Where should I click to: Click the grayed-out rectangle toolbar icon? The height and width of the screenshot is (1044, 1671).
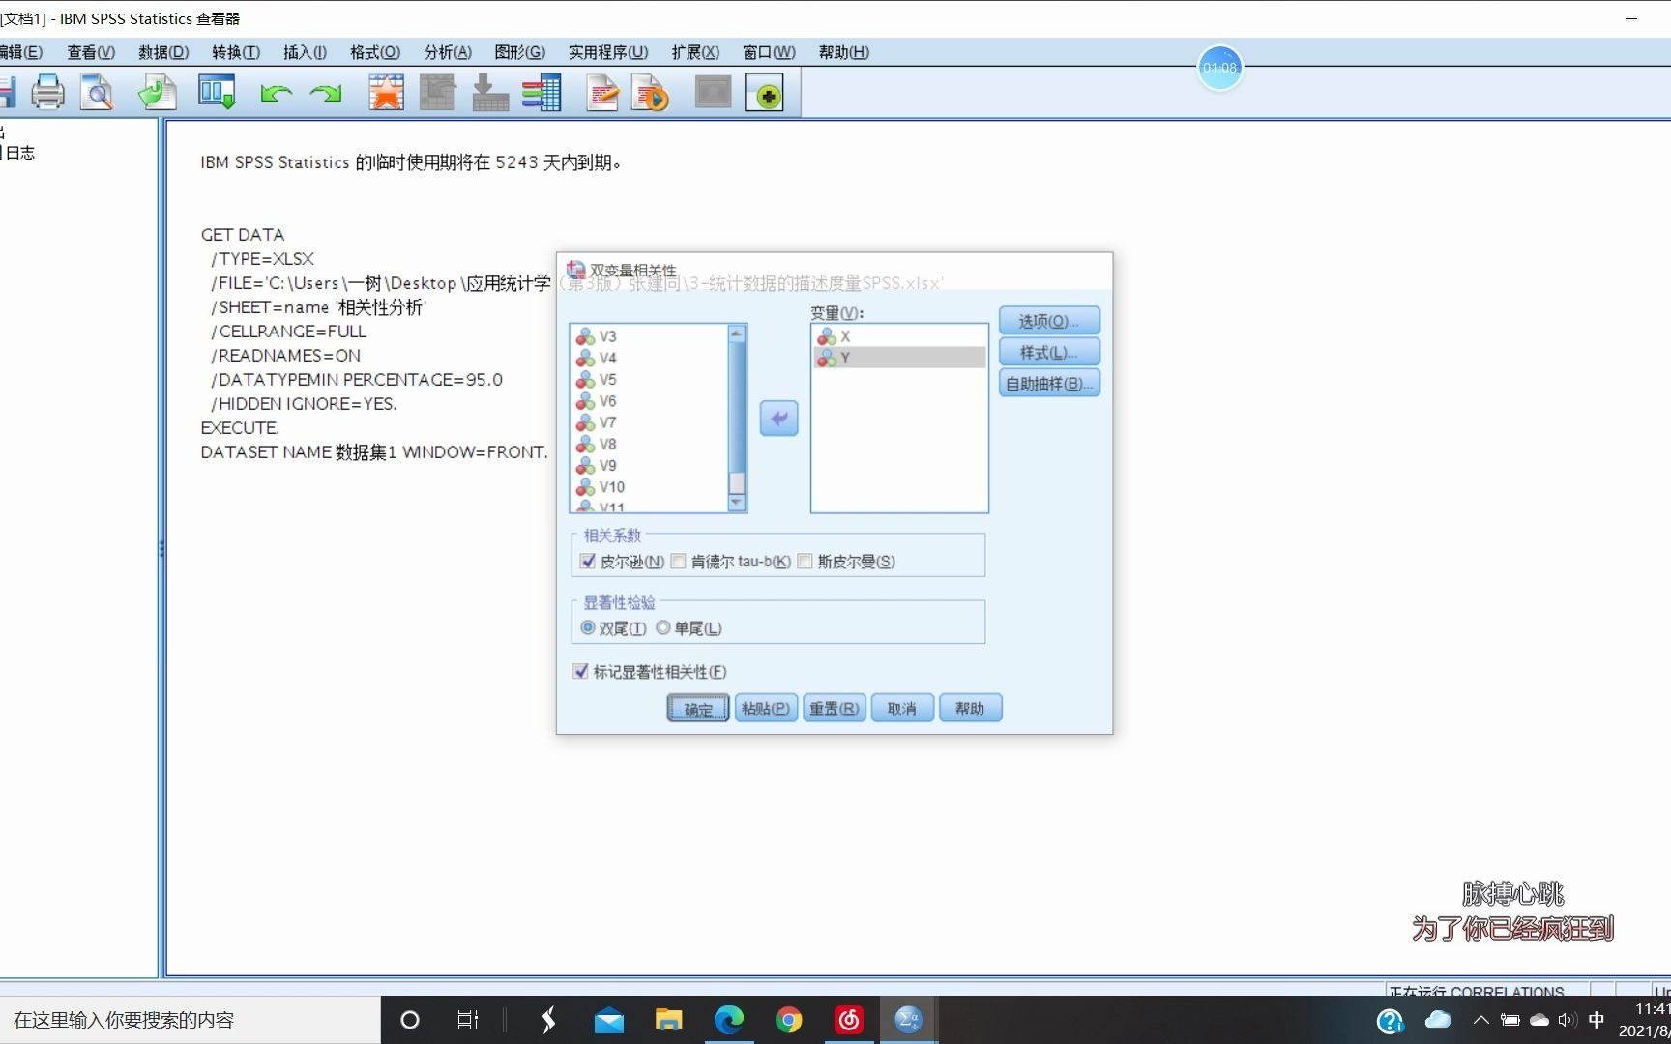[x=714, y=94]
